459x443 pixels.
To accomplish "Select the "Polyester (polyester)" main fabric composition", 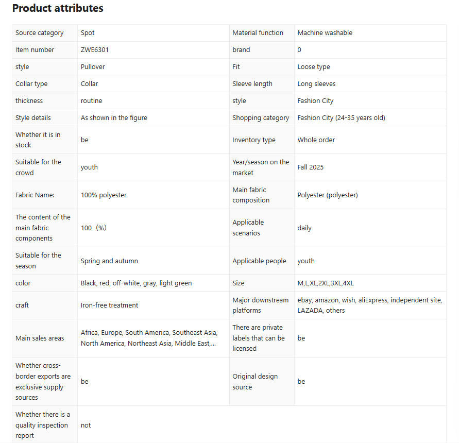I will click(x=328, y=195).
